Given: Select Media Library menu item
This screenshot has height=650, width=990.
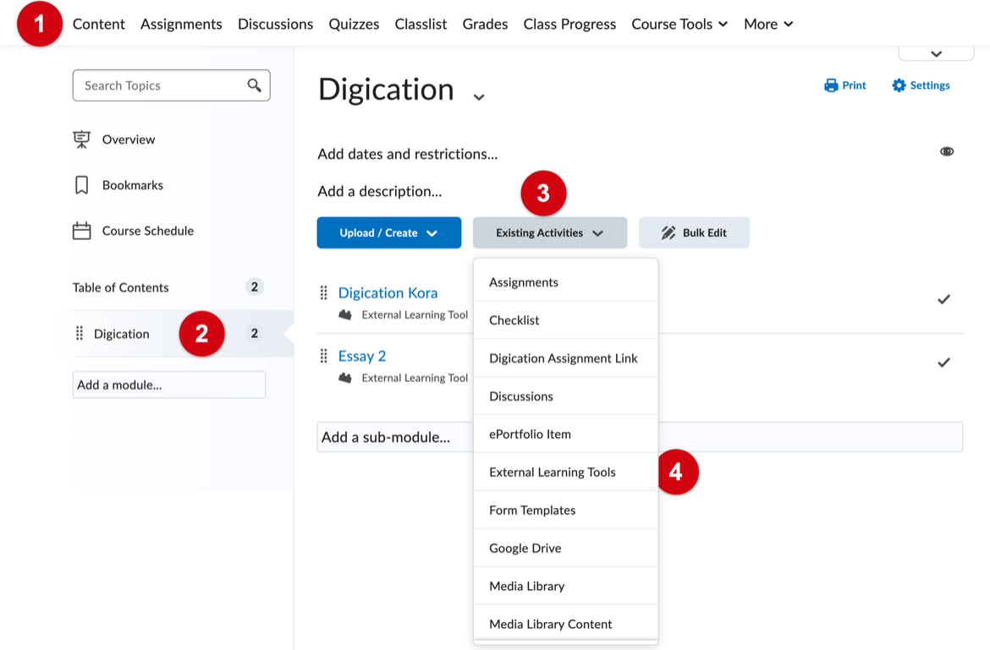Looking at the screenshot, I should pyautogui.click(x=566, y=586).
